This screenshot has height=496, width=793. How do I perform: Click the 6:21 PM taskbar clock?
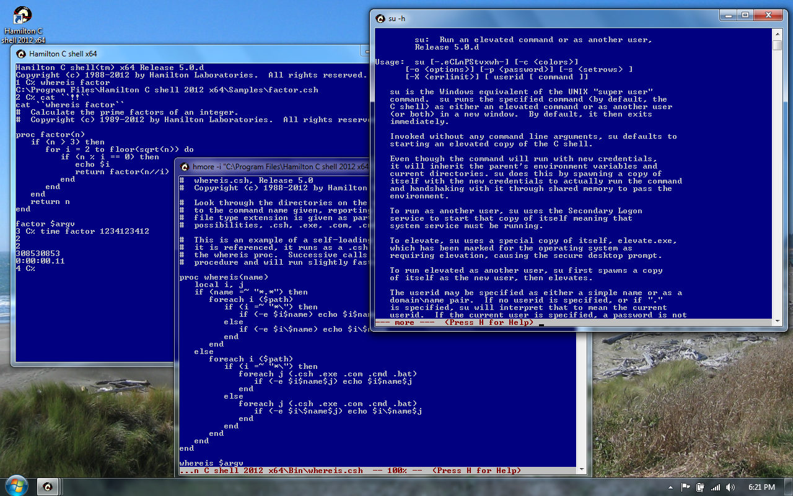point(761,487)
